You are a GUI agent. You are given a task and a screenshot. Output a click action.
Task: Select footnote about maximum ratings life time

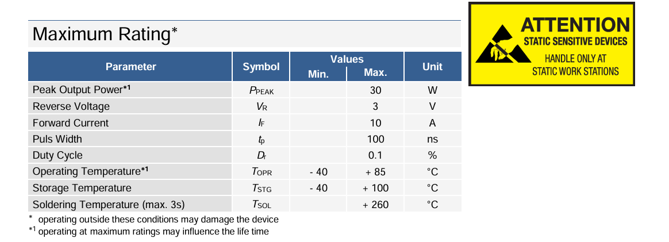coord(149,232)
